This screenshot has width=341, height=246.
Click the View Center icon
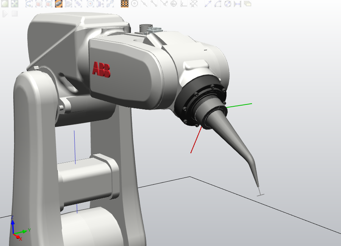coord(15,3)
